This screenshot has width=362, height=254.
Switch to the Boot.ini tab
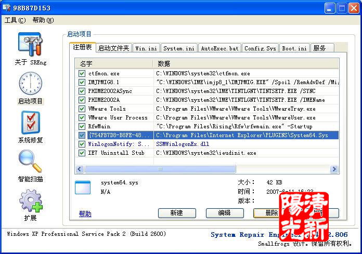(x=294, y=48)
